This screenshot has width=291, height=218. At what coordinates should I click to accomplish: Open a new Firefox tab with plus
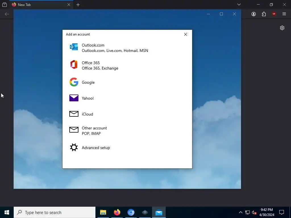point(78,5)
